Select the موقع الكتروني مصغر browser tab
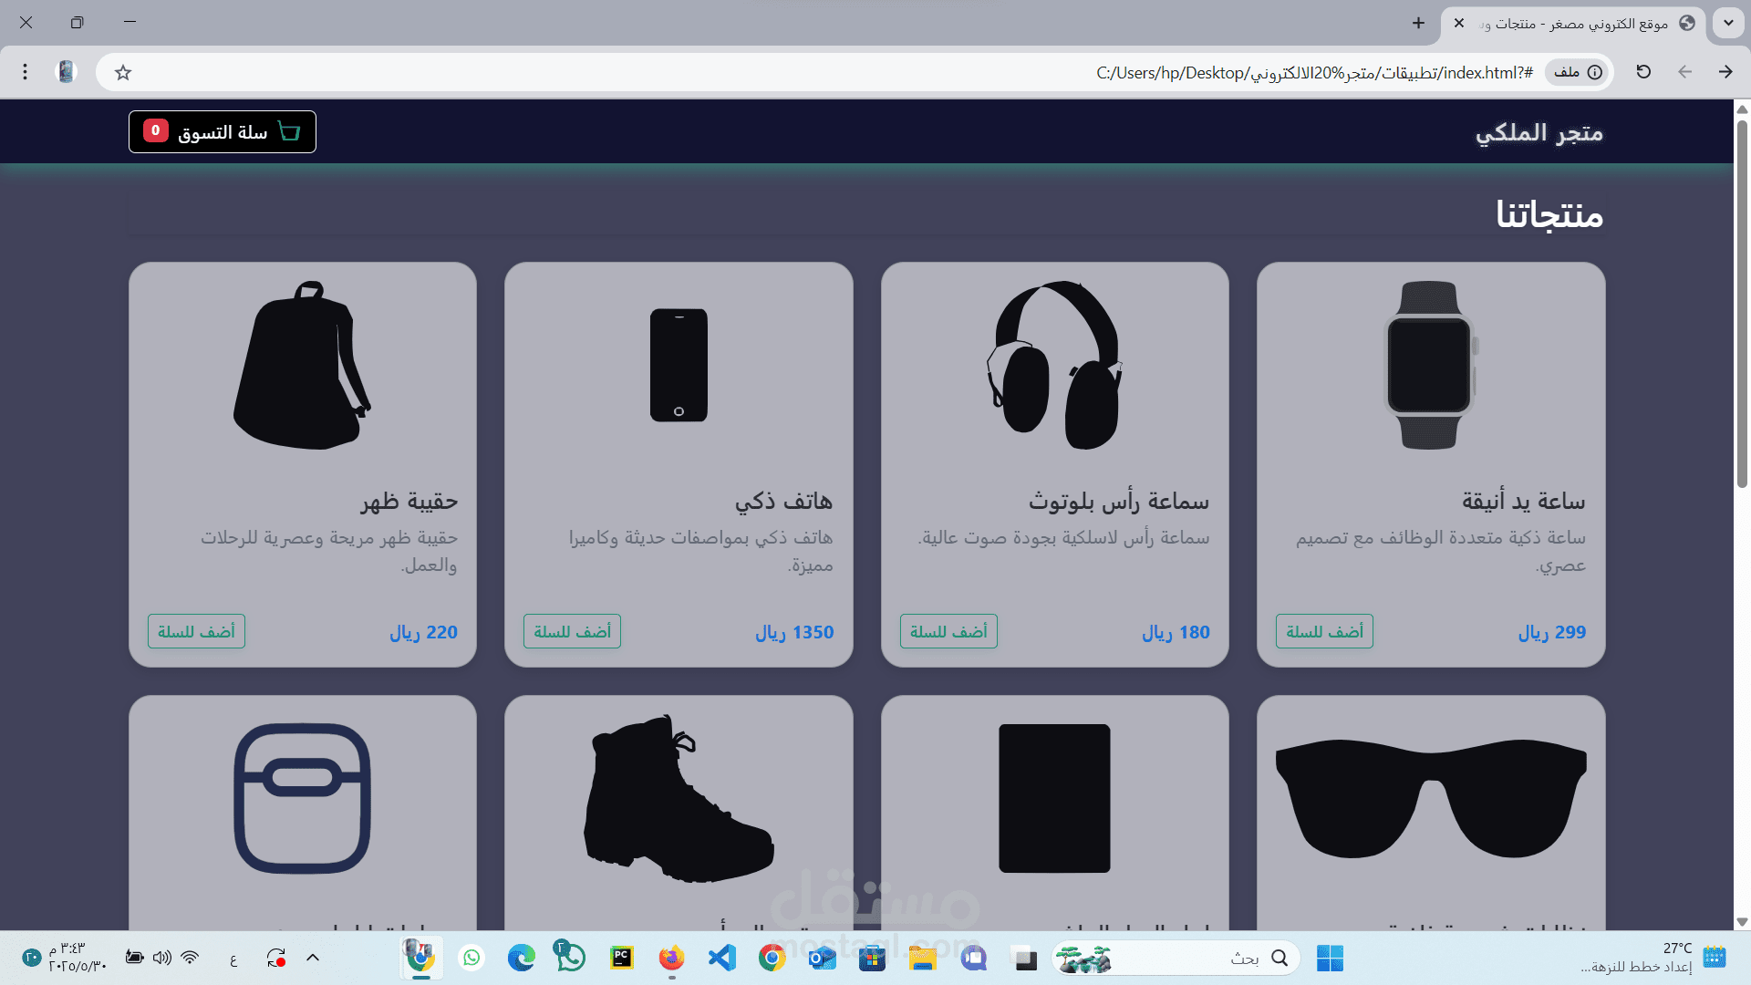The height and width of the screenshot is (985, 1751). pyautogui.click(x=1573, y=24)
